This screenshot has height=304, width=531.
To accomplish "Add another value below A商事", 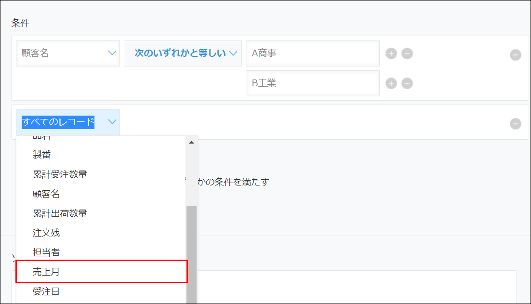I will [390, 53].
